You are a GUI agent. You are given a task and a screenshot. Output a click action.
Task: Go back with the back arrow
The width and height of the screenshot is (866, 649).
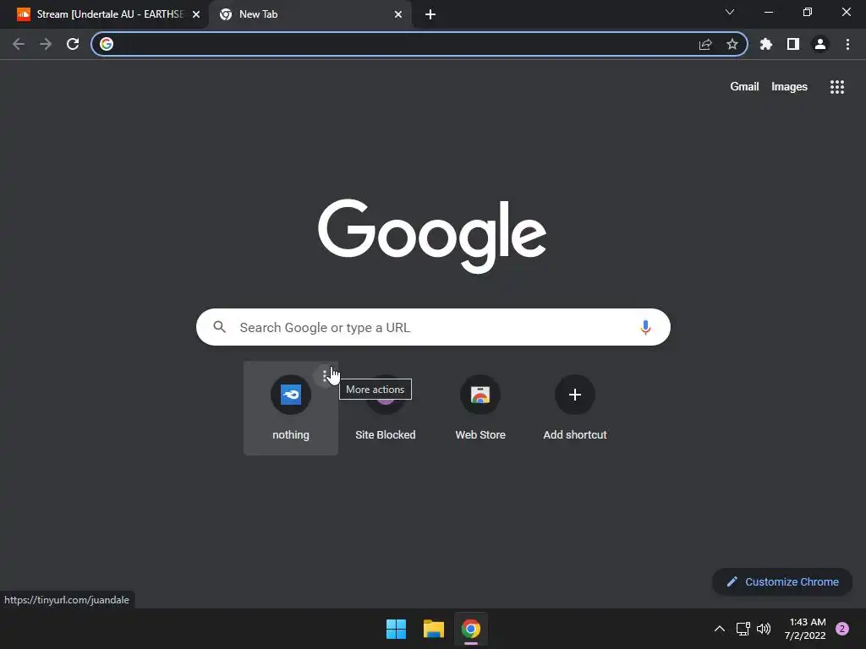19,44
